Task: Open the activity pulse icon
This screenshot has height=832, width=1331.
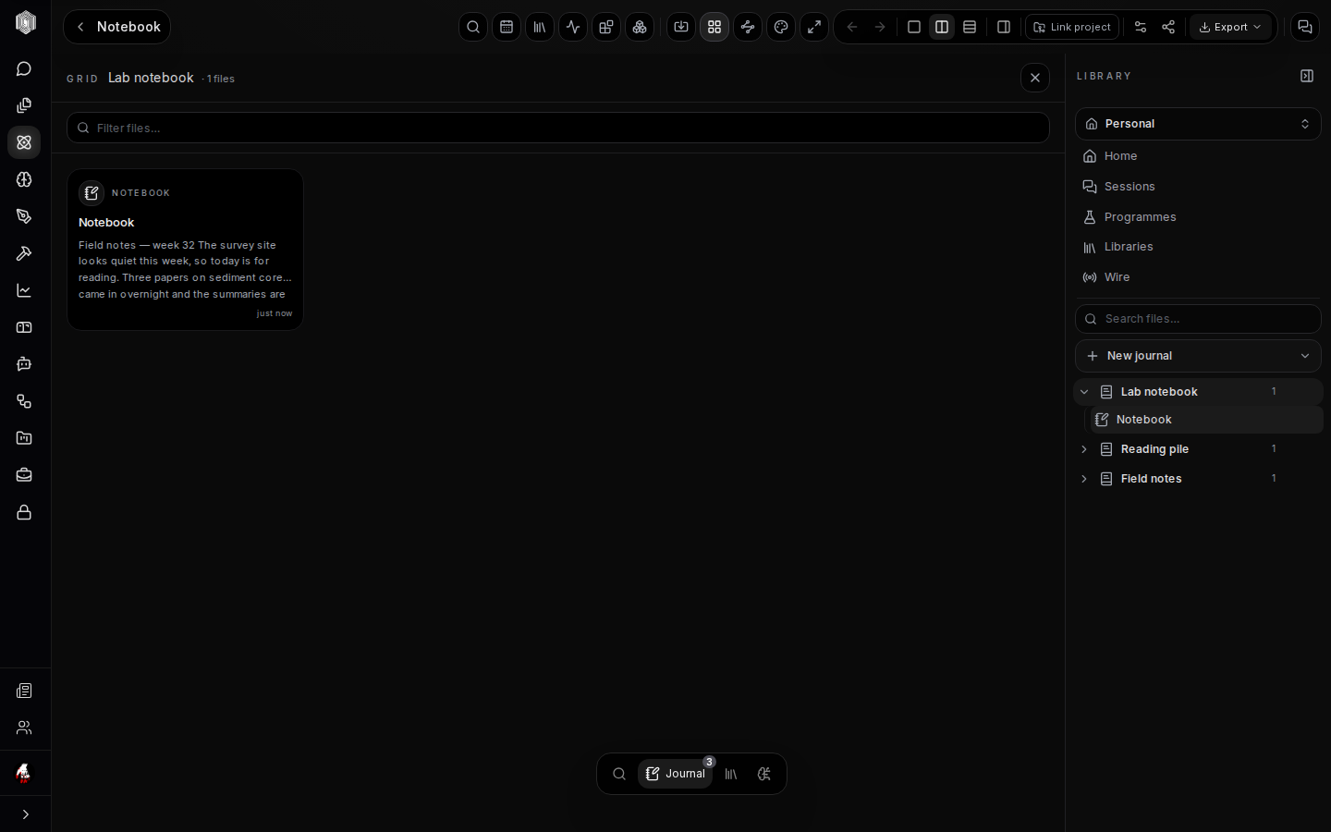Action: (x=573, y=27)
